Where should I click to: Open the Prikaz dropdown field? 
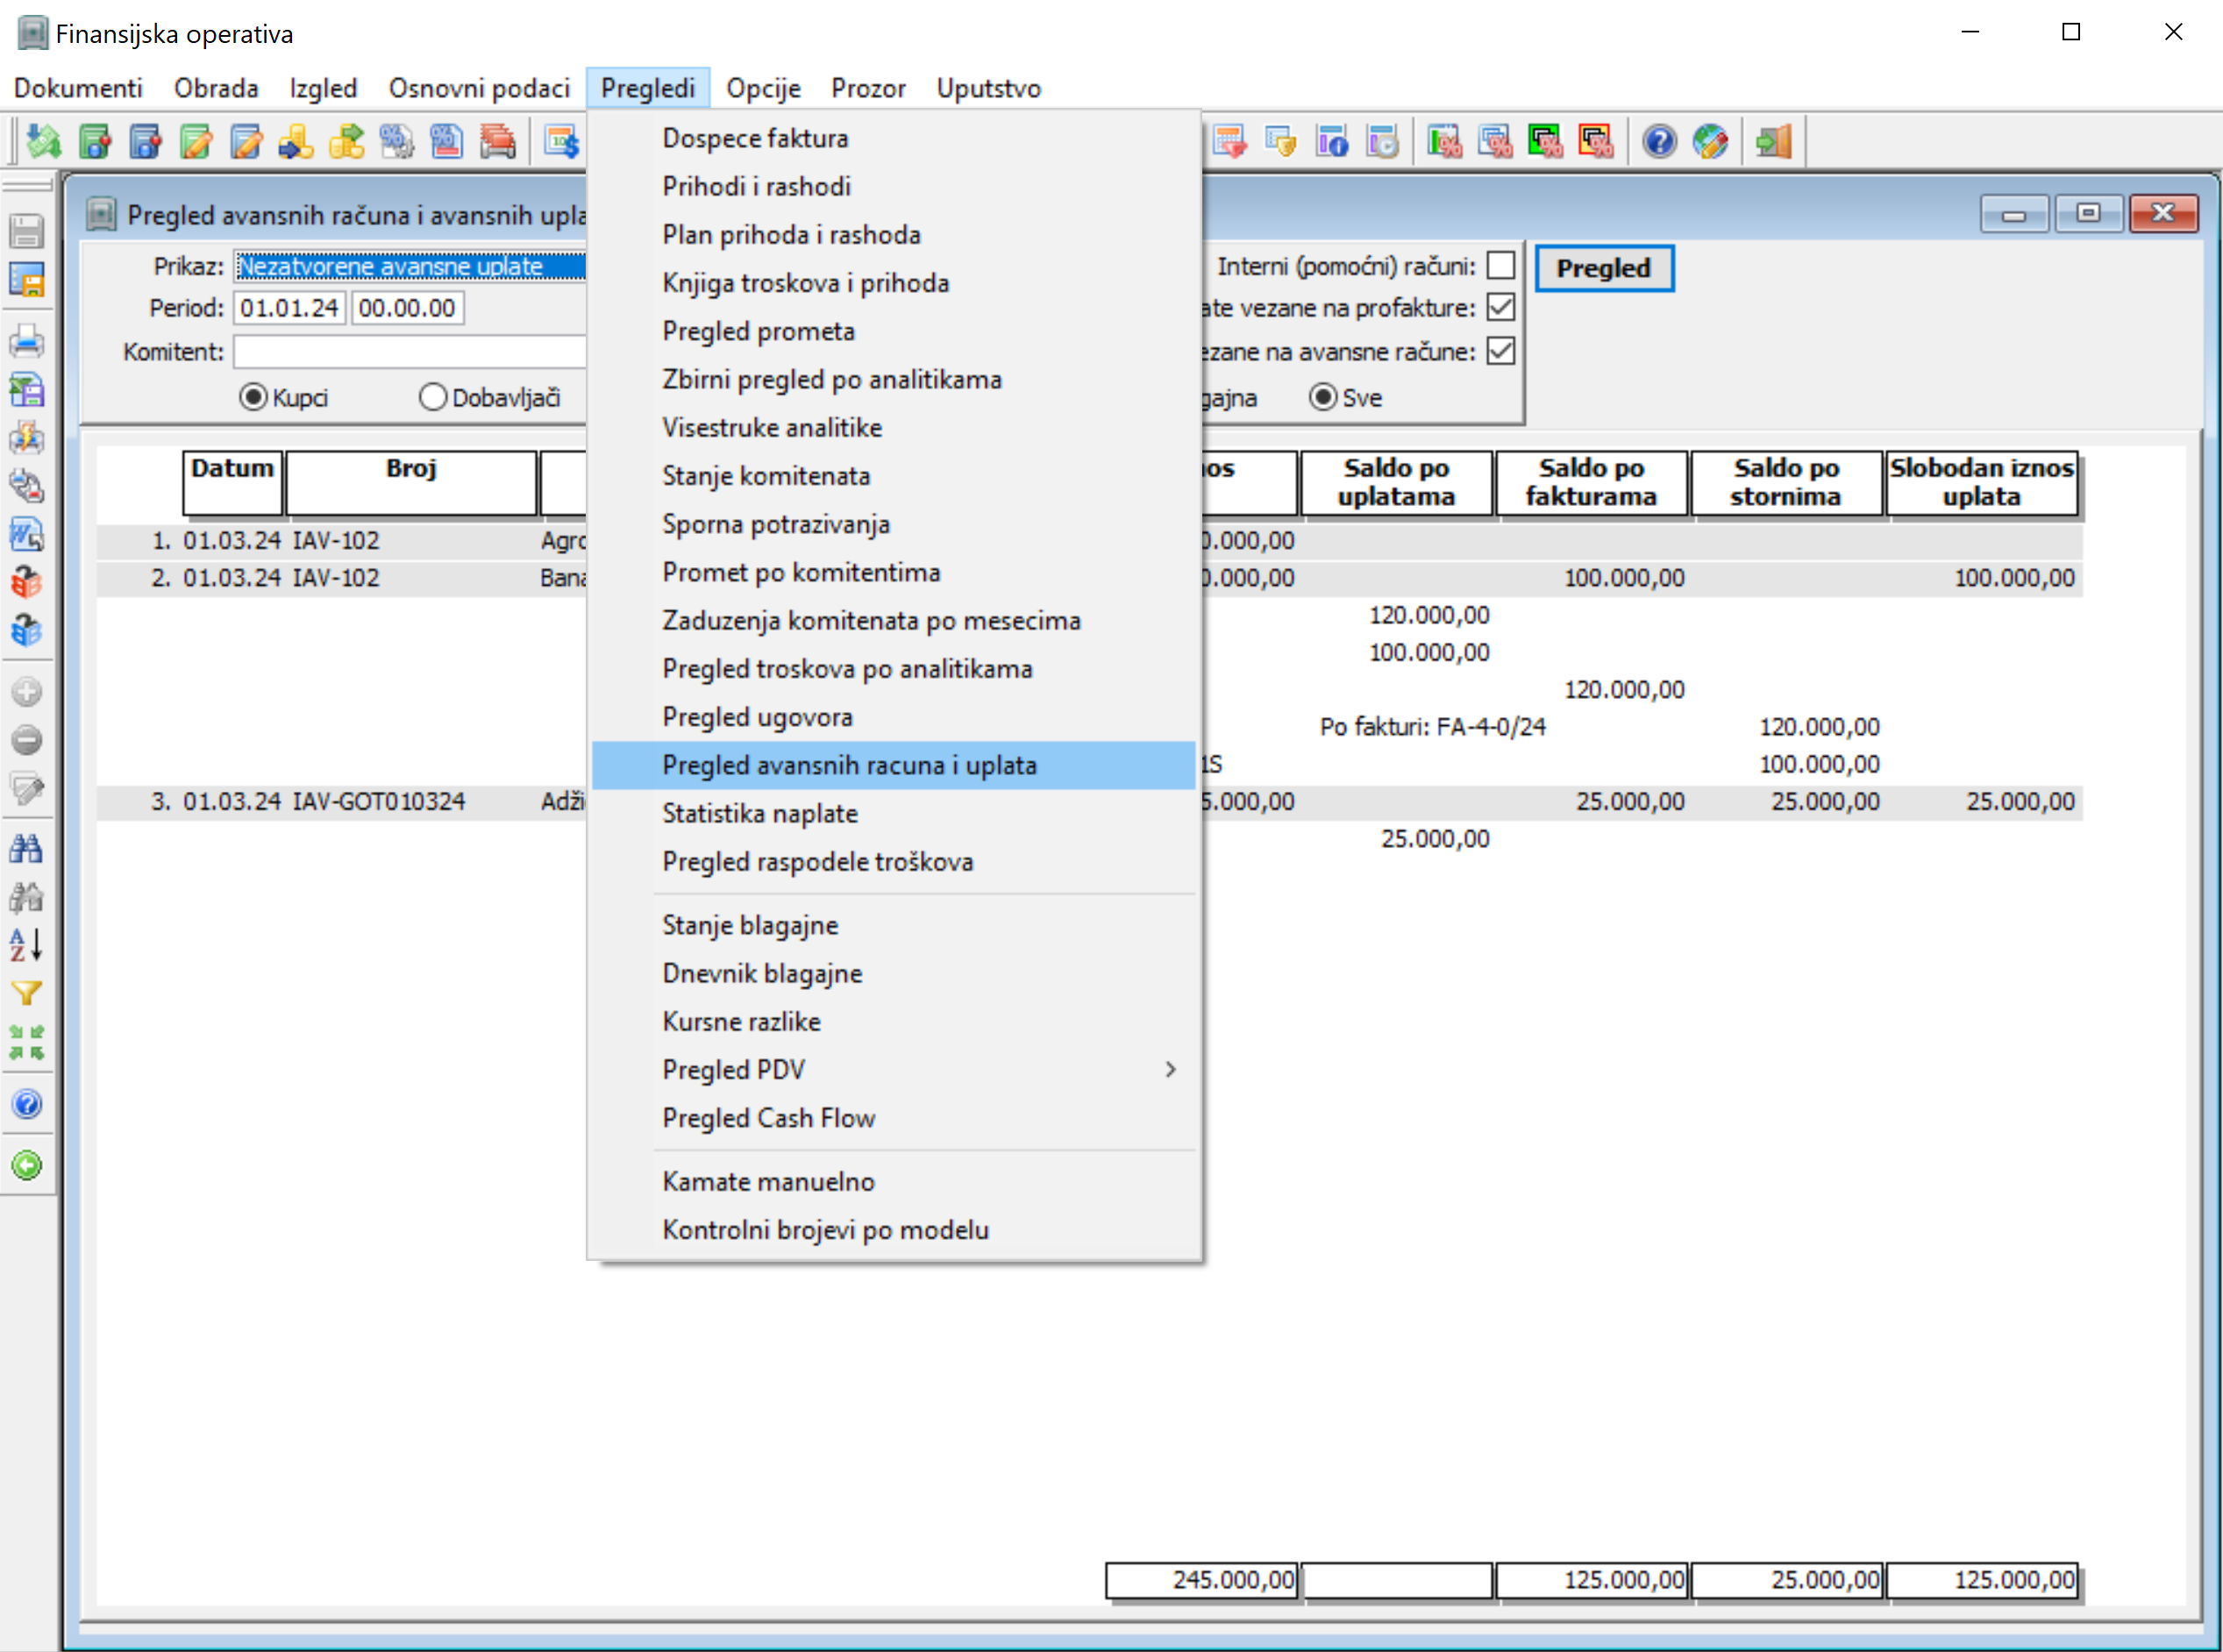(410, 266)
